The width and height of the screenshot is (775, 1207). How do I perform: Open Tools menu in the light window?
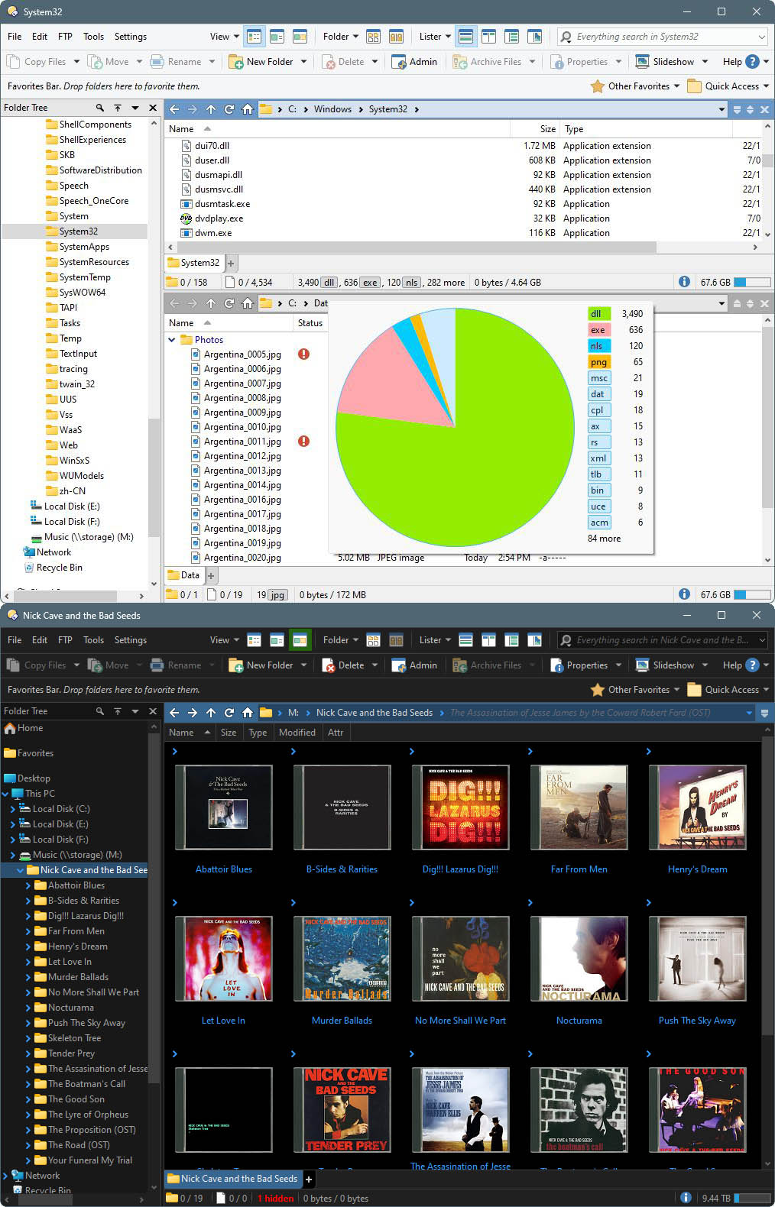(93, 37)
